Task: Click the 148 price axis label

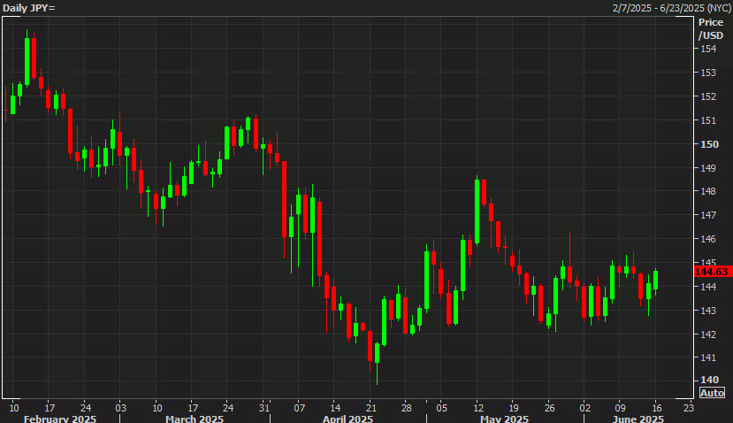Action: (x=707, y=191)
